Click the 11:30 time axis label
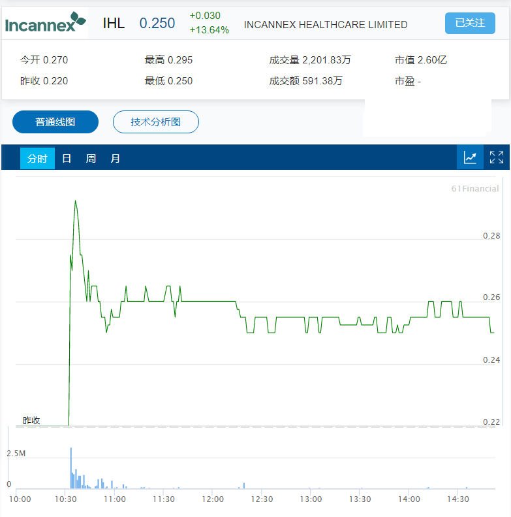The image size is (511, 517). [x=164, y=499]
